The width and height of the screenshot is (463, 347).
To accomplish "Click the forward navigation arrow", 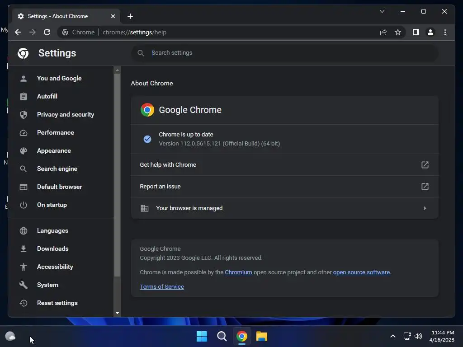I will [33, 32].
